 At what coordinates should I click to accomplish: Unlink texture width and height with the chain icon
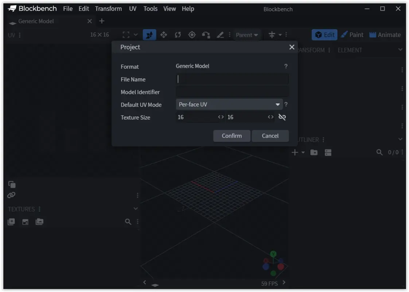281,117
